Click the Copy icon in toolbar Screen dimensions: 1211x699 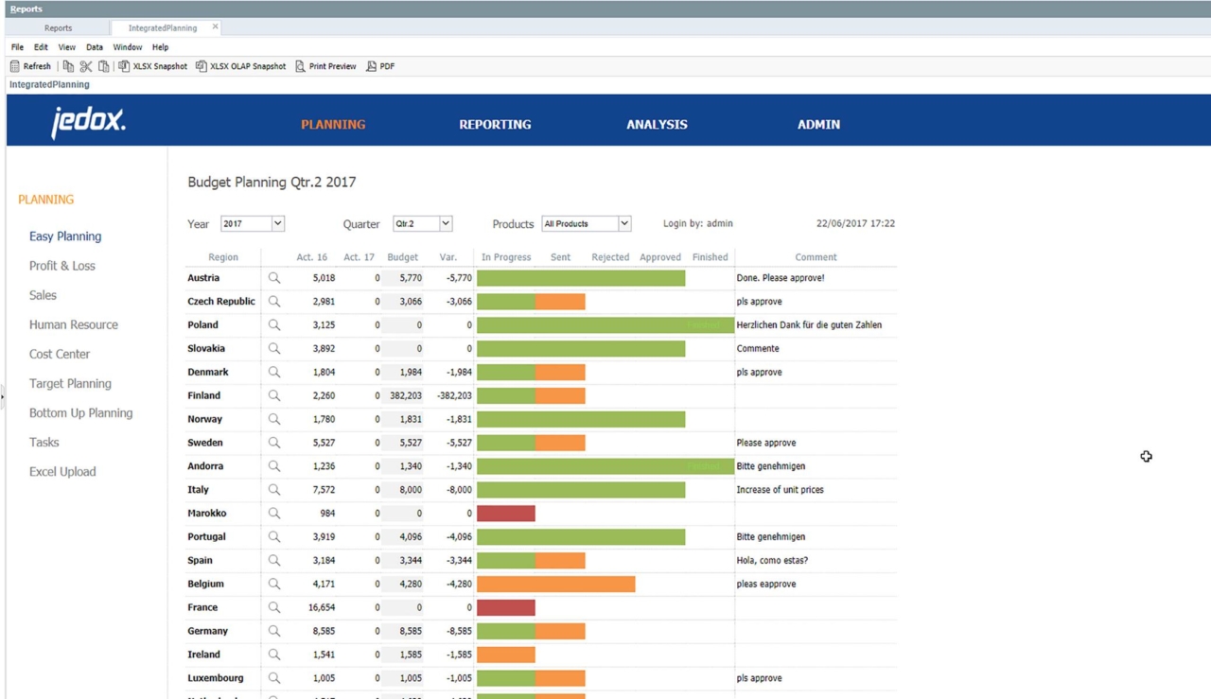coord(68,66)
